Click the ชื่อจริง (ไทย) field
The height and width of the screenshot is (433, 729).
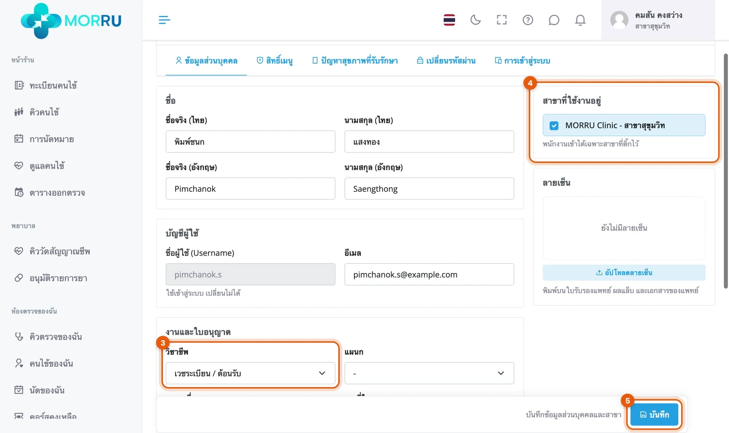(x=250, y=141)
